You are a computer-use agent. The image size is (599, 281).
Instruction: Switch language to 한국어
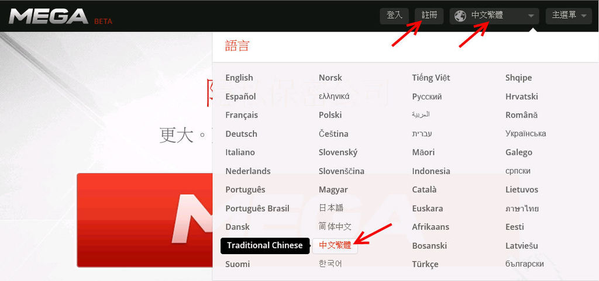tap(330, 264)
